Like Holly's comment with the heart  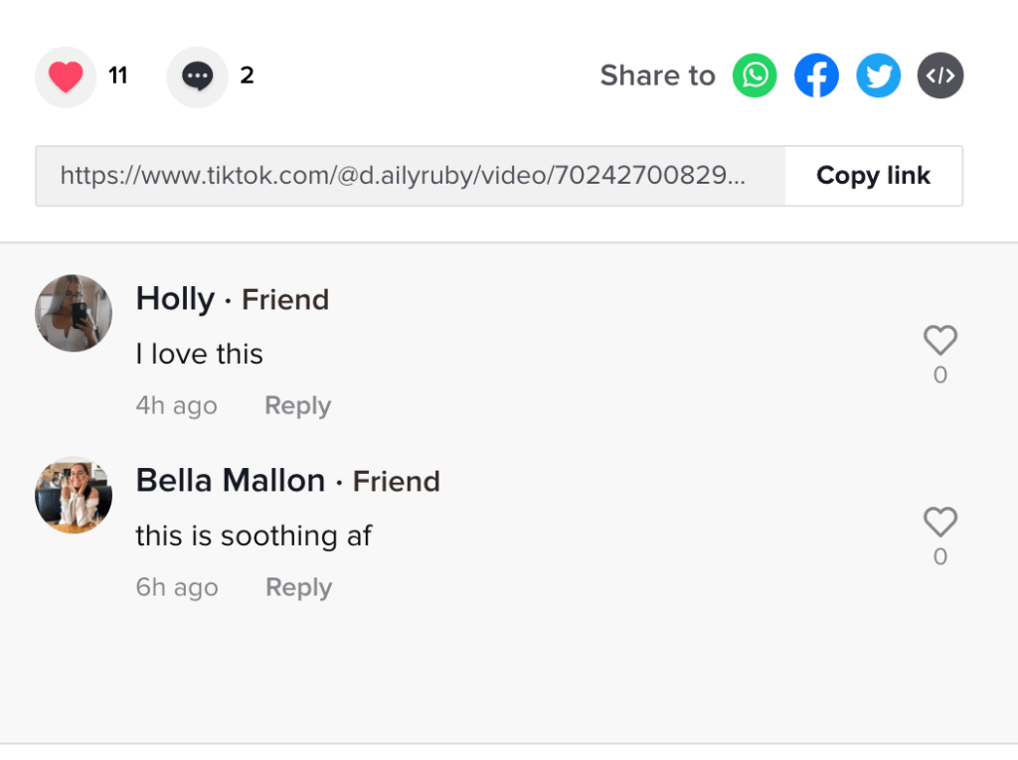coord(939,341)
